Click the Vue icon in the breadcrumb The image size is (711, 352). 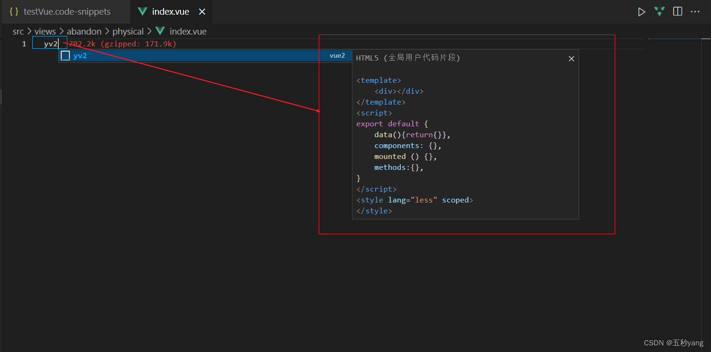(160, 31)
